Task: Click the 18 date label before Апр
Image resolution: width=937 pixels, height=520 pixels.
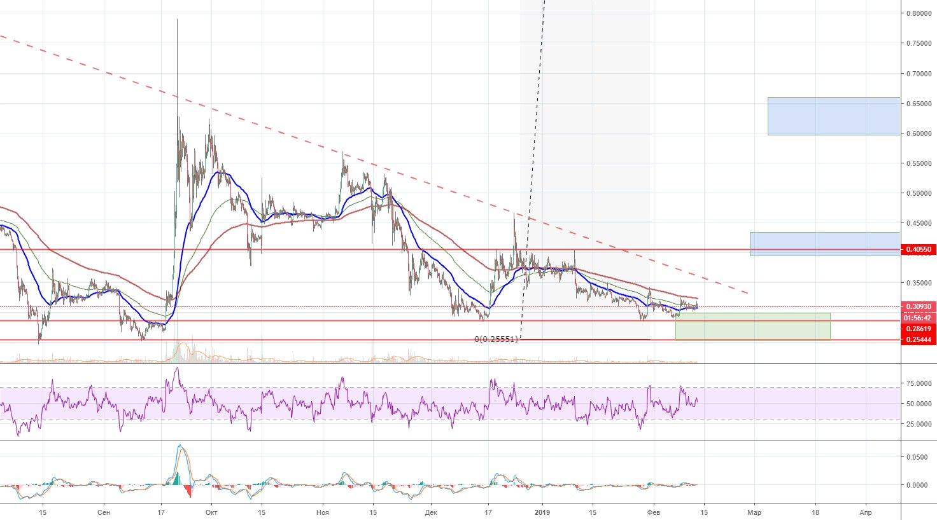Action: click(816, 512)
